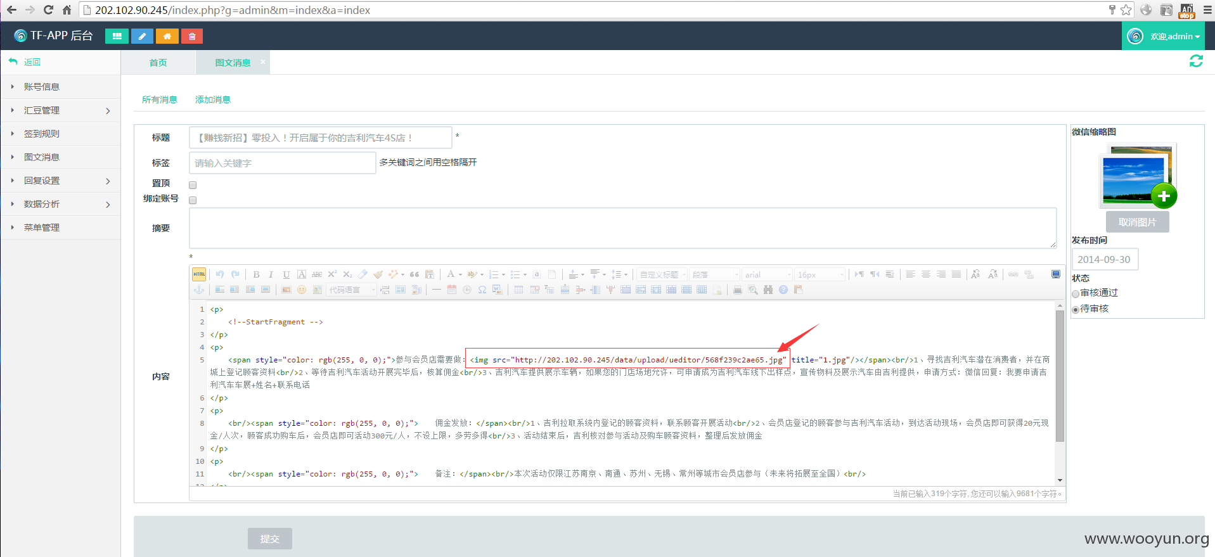Click the WeChat thumbnail image uploader
The width and height of the screenshot is (1215, 557).
pos(1138,176)
